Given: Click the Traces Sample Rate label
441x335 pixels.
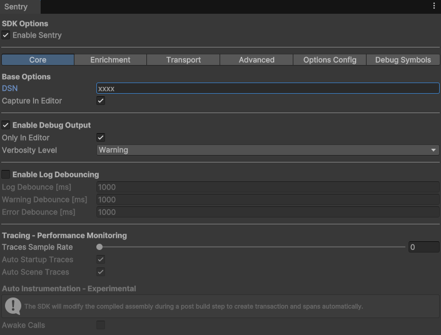Looking at the screenshot, I should click(38, 247).
